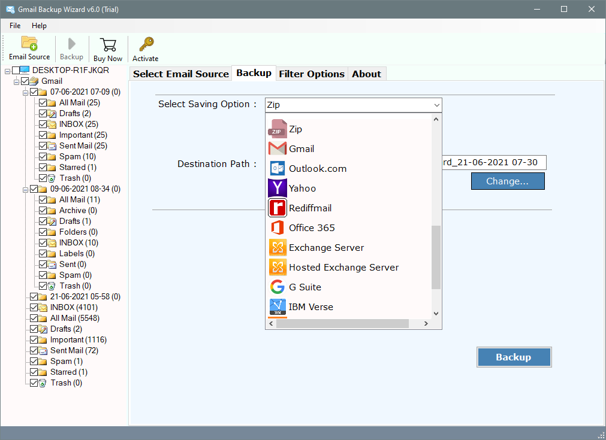This screenshot has height=440, width=606.
Task: Click the list's horizontal scroll left arrow
Action: (271, 323)
